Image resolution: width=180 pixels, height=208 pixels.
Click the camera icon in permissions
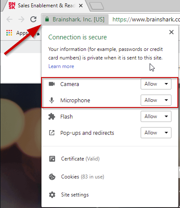[52, 84]
